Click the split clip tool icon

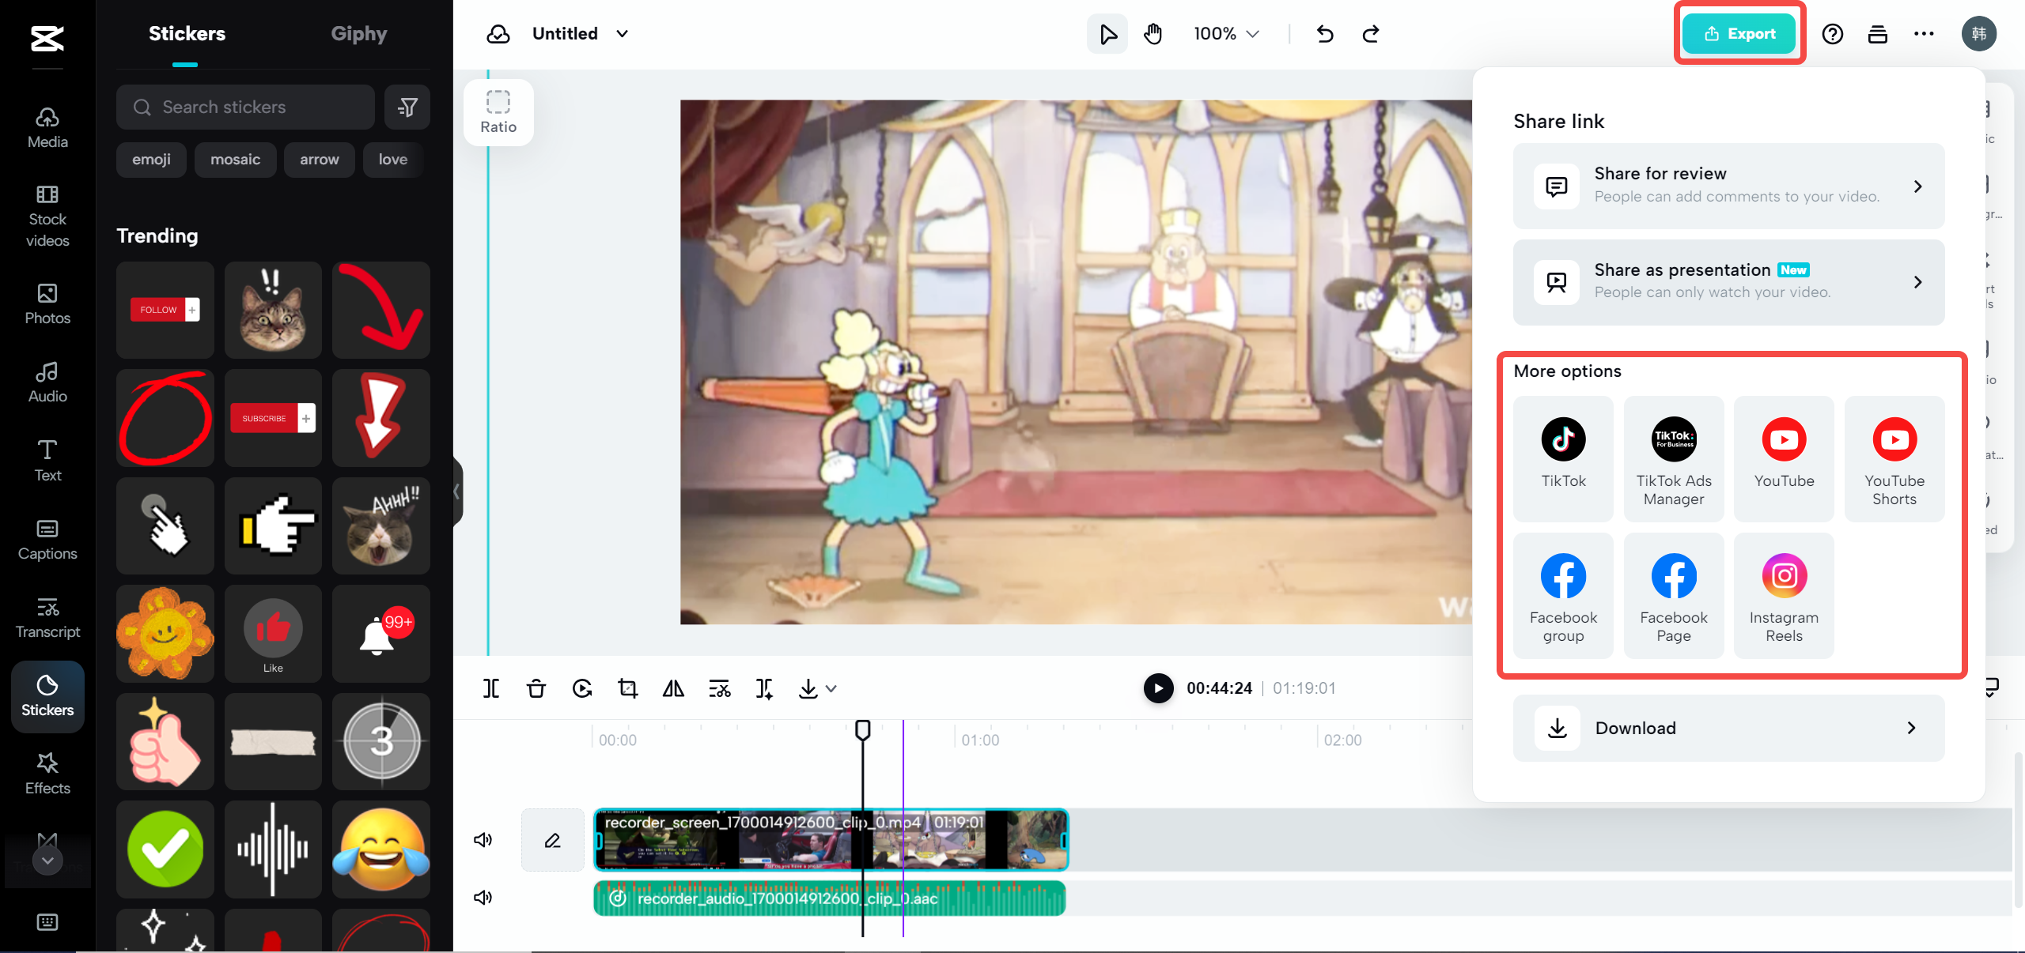pyautogui.click(x=491, y=688)
